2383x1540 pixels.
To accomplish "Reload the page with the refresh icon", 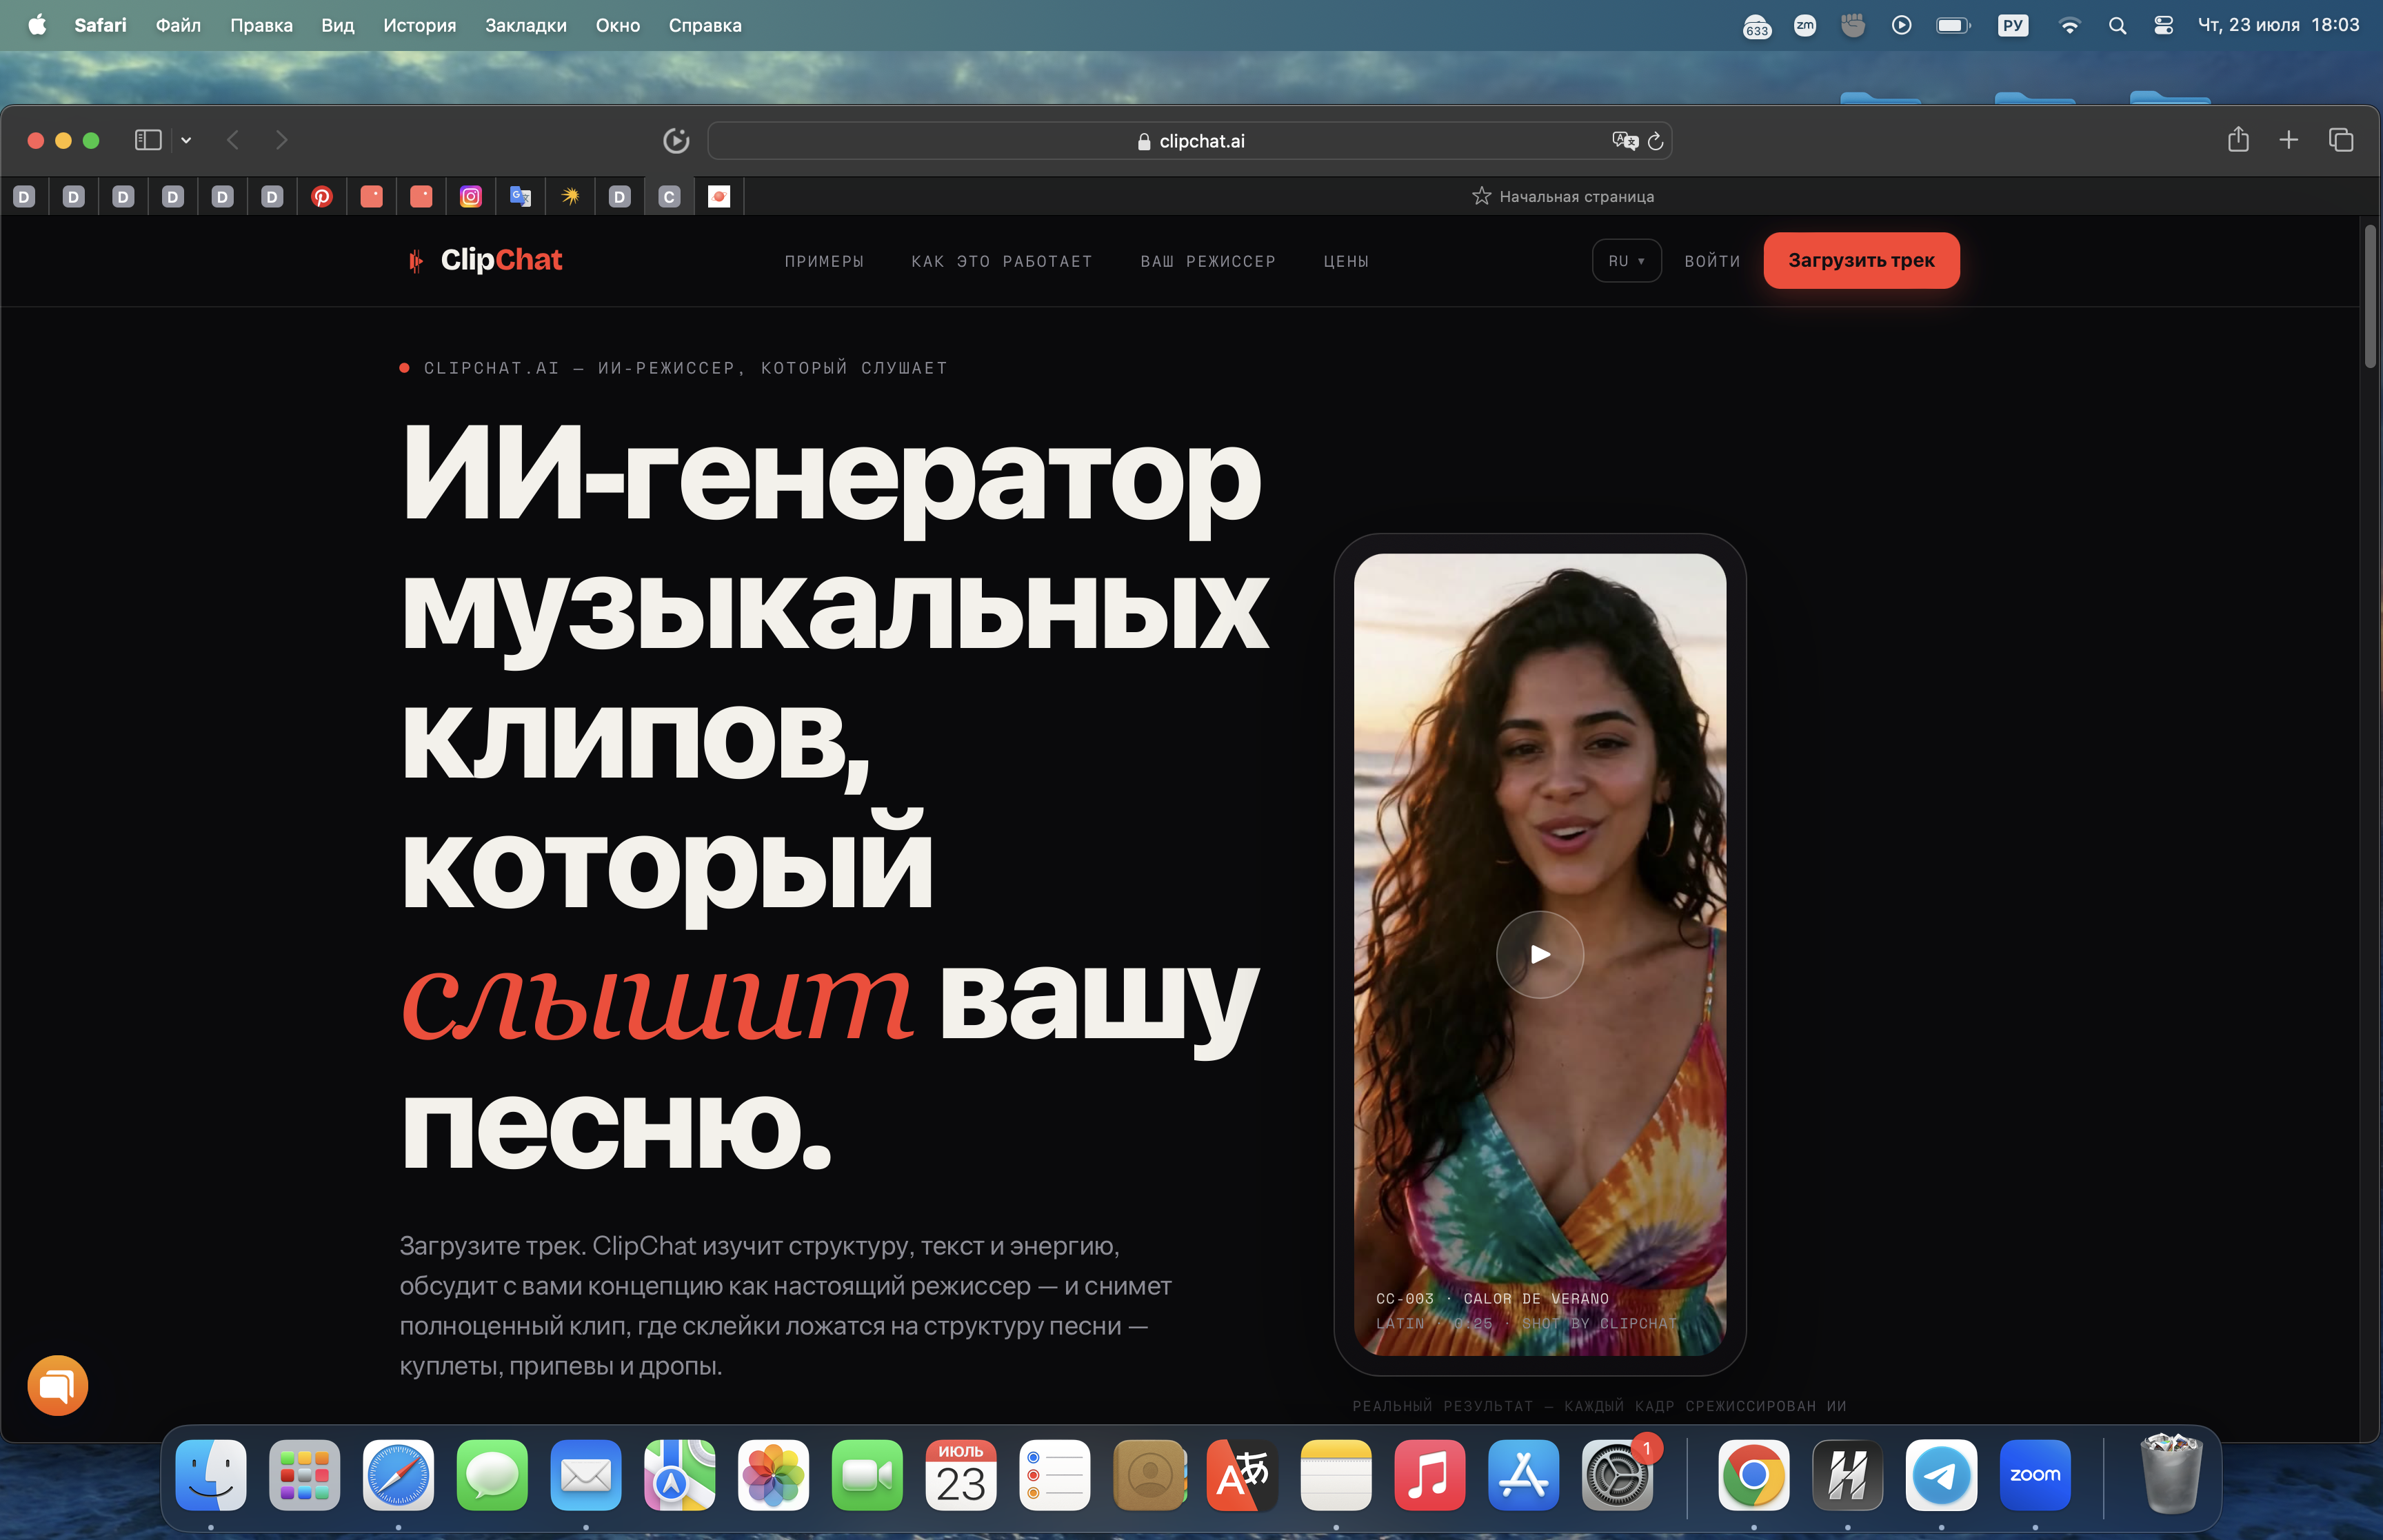I will [x=1656, y=141].
